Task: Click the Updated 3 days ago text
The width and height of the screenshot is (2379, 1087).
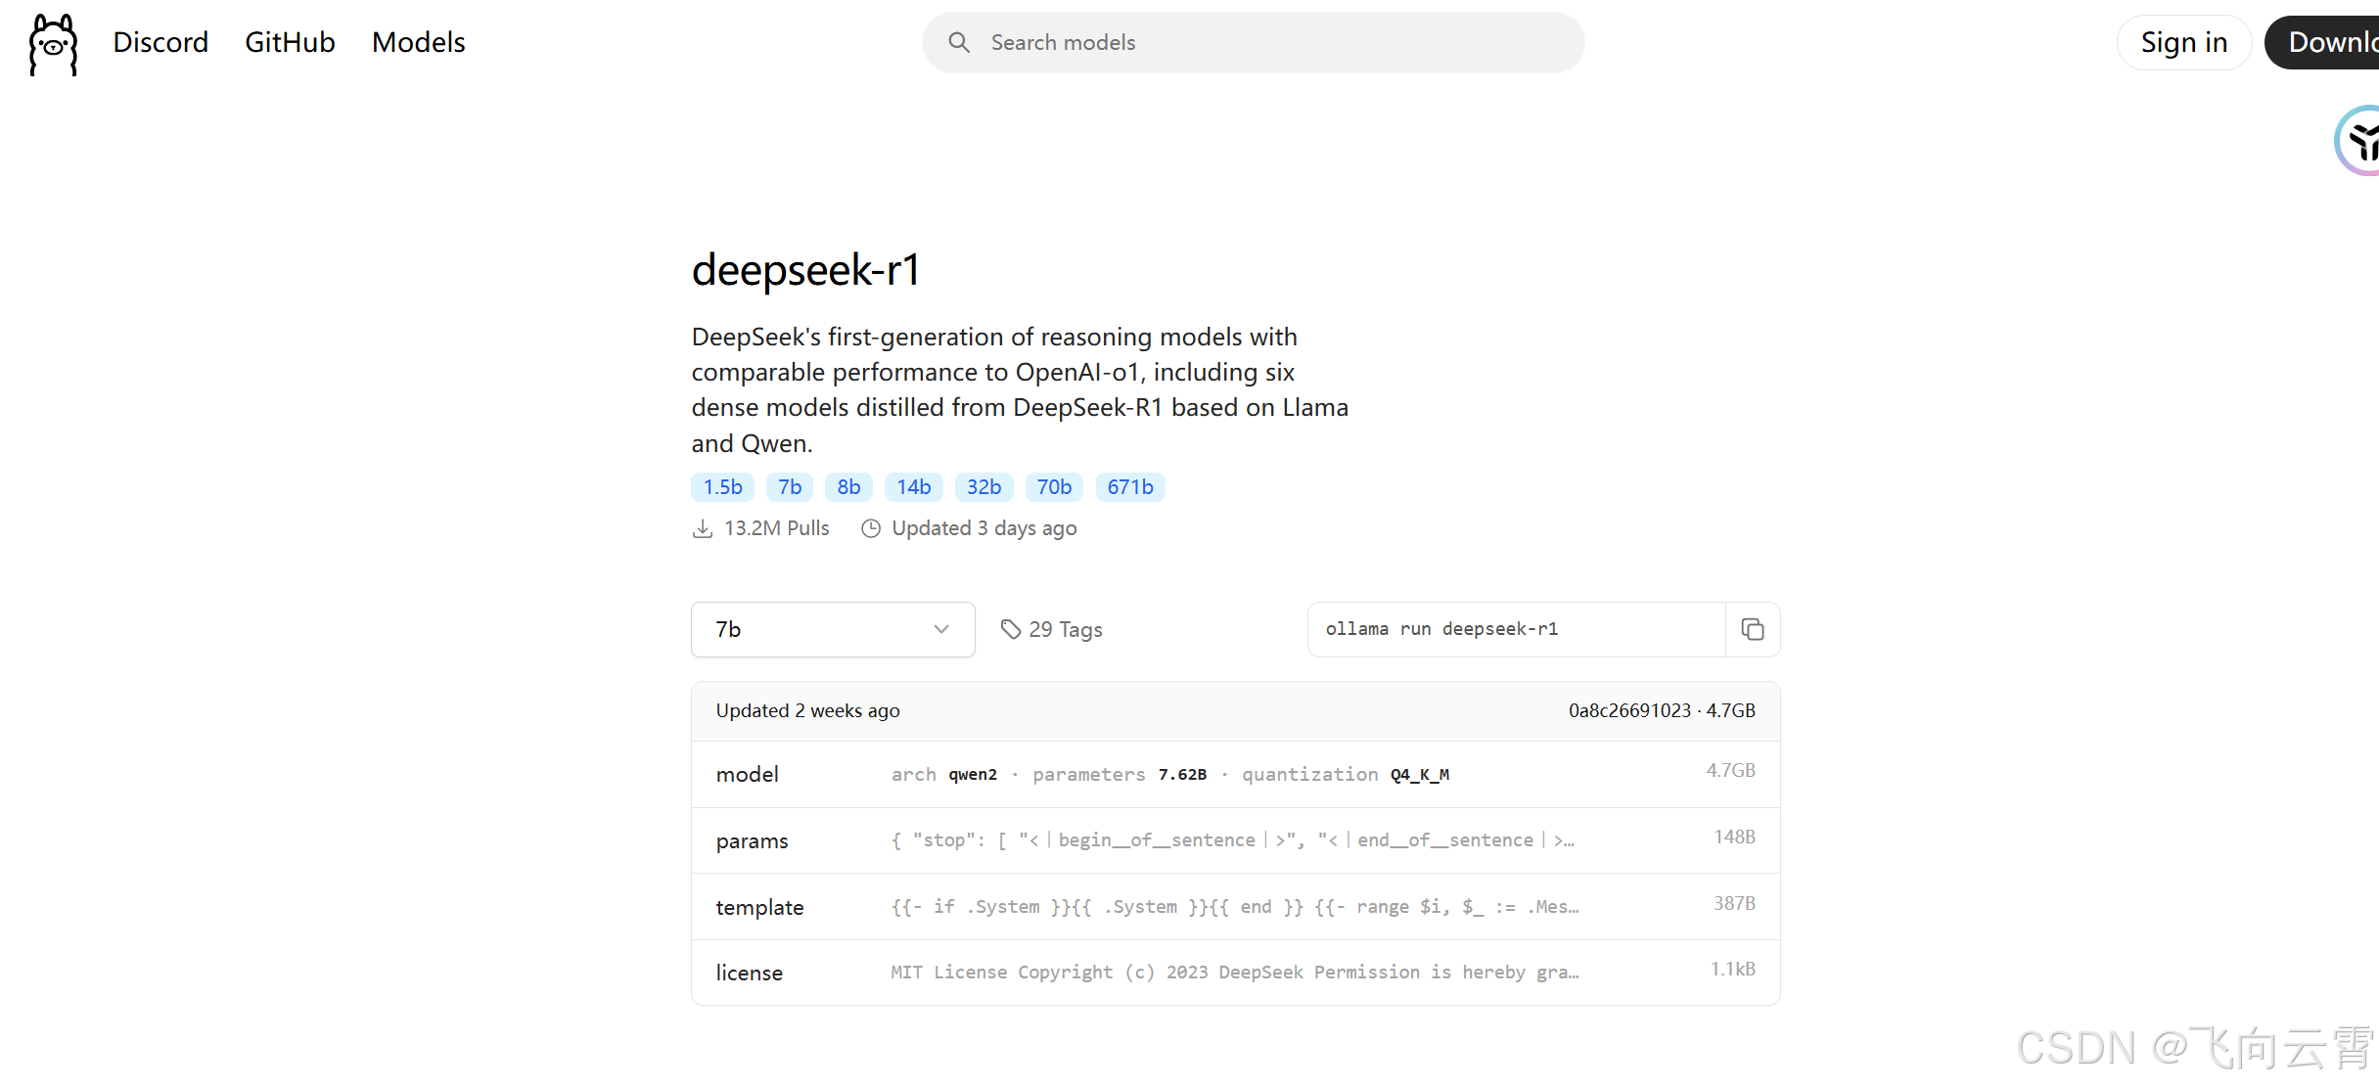Action: point(984,528)
